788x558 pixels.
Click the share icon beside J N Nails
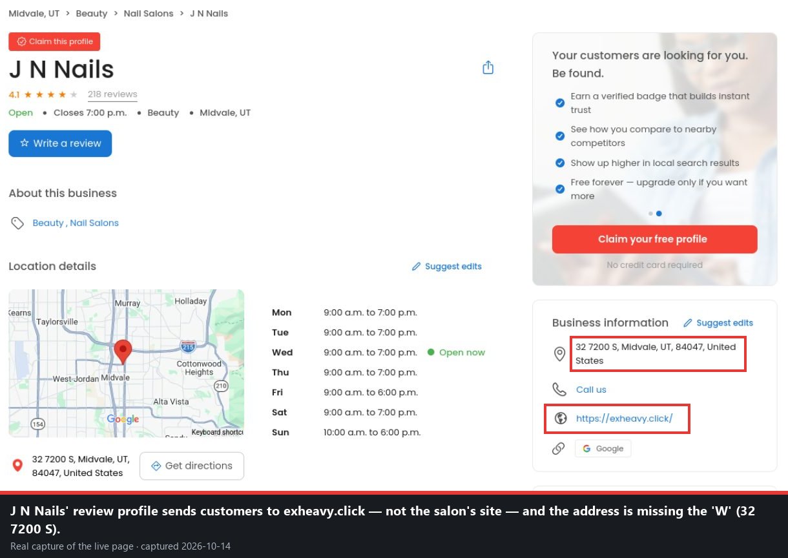[488, 68]
